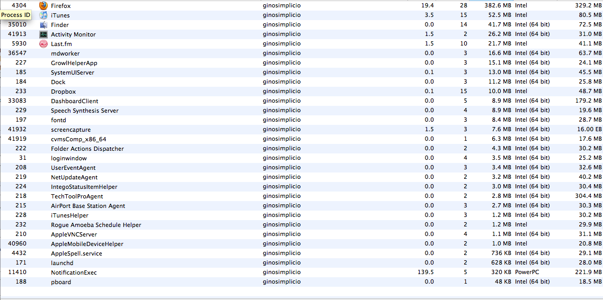
Task: Select the pboard process
Action: click(301, 282)
